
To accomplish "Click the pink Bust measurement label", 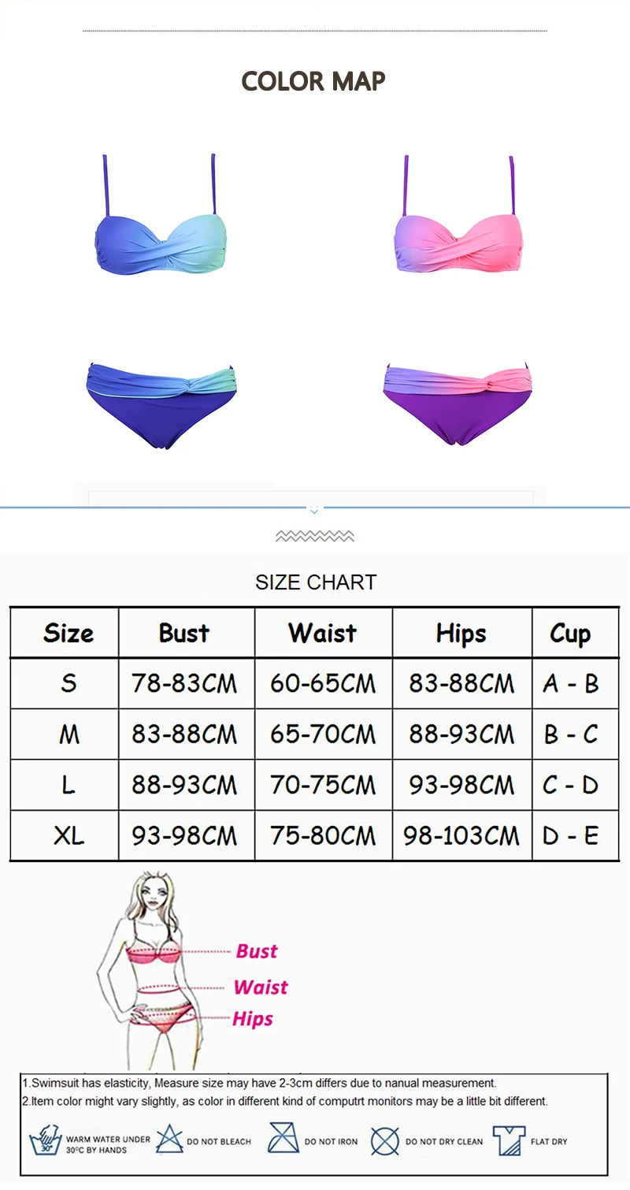I will (x=257, y=951).
